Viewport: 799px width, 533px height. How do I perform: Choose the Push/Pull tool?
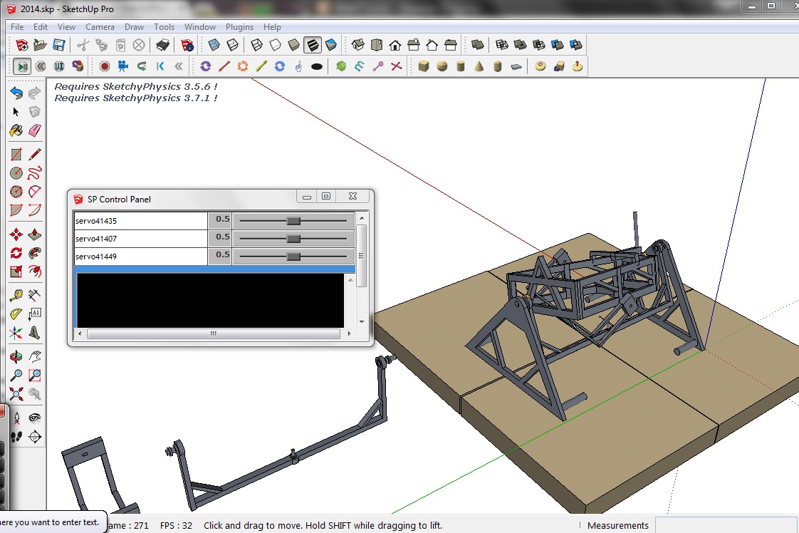click(x=34, y=233)
